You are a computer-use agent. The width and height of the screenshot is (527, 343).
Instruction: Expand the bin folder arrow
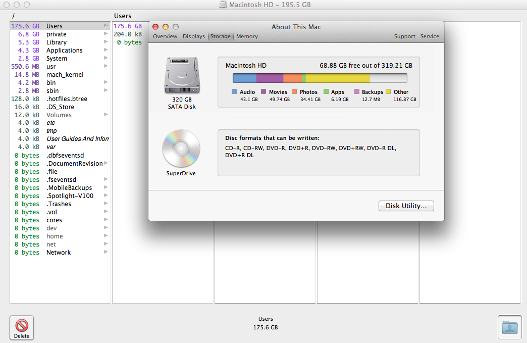point(106,82)
